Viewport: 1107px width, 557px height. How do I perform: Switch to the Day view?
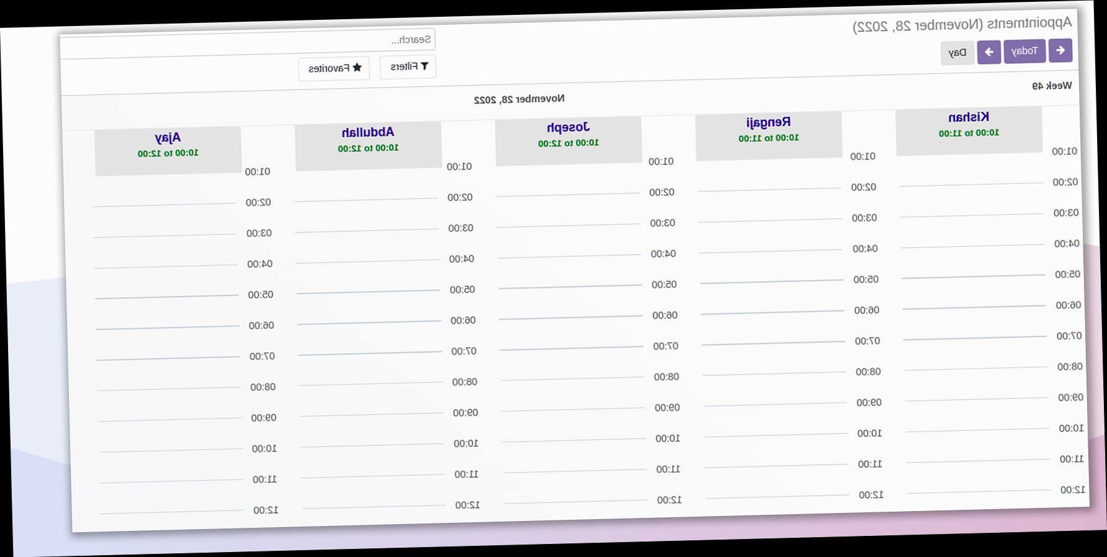tap(957, 53)
